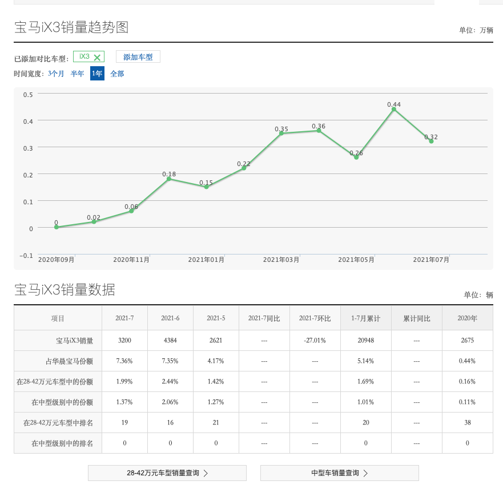The height and width of the screenshot is (493, 503).
Task: Open 中型车销量查询 link
Action: pos(339,473)
